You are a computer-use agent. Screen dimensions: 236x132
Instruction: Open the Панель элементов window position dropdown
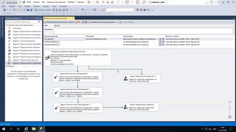point(35,18)
